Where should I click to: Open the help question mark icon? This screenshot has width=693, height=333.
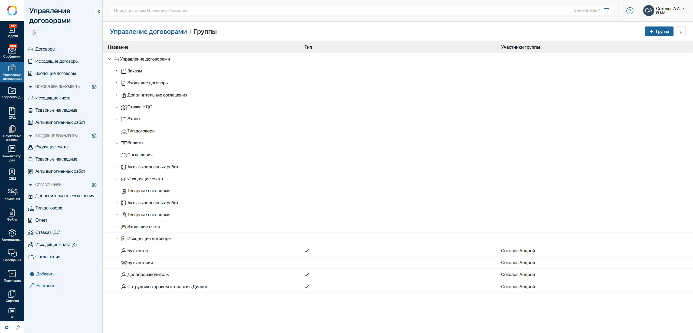pyautogui.click(x=630, y=11)
